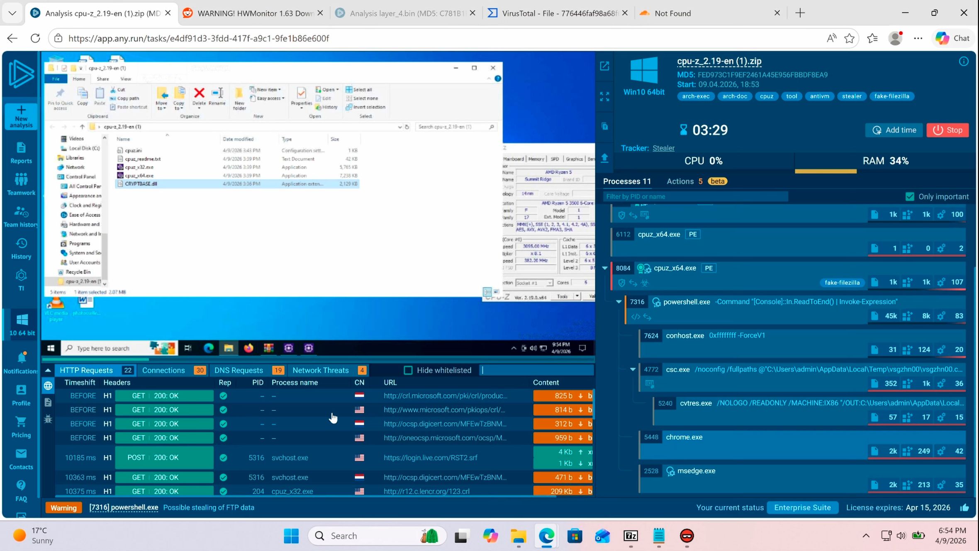979x551 pixels.
Task: Enable the Hide whitelisted checkbox
Action: pos(408,370)
